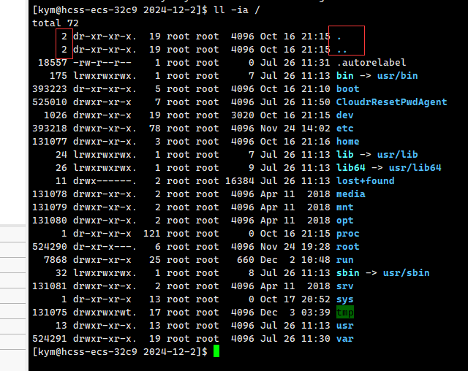Click time '03:39' in tmp row
Viewport: 468px width, 371px height.
(x=315, y=312)
